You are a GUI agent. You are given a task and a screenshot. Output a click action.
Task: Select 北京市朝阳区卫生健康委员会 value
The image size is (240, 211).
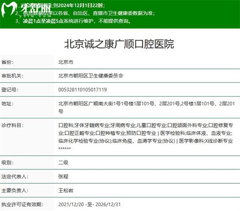[x=91, y=76]
